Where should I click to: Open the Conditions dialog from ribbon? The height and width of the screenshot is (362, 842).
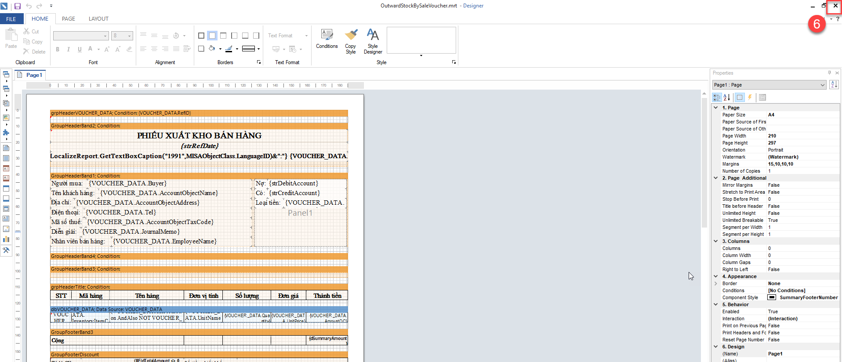[327, 39]
